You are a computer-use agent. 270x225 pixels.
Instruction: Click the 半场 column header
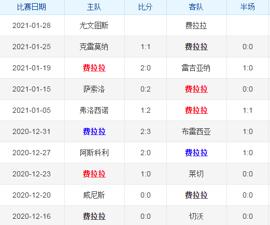248,7
